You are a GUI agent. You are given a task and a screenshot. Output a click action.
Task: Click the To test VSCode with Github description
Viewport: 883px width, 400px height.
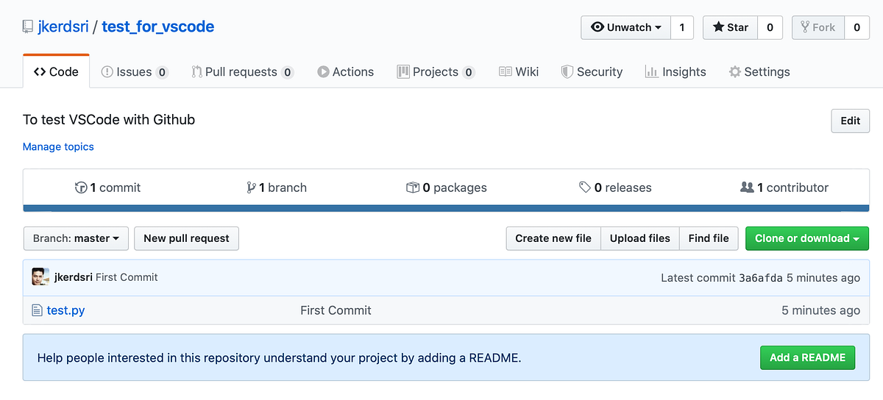pos(109,119)
